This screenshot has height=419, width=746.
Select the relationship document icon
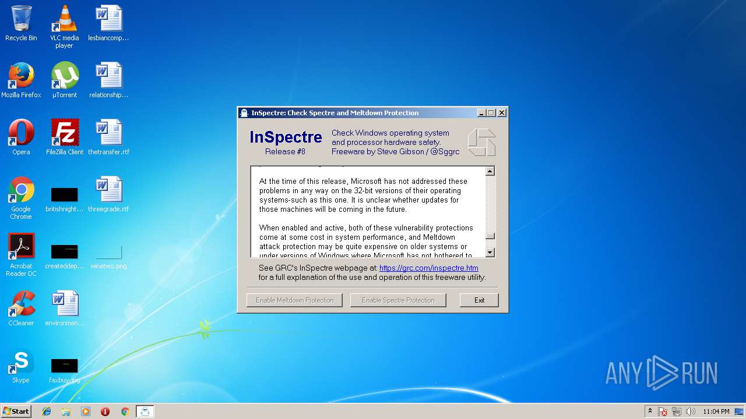click(x=108, y=80)
